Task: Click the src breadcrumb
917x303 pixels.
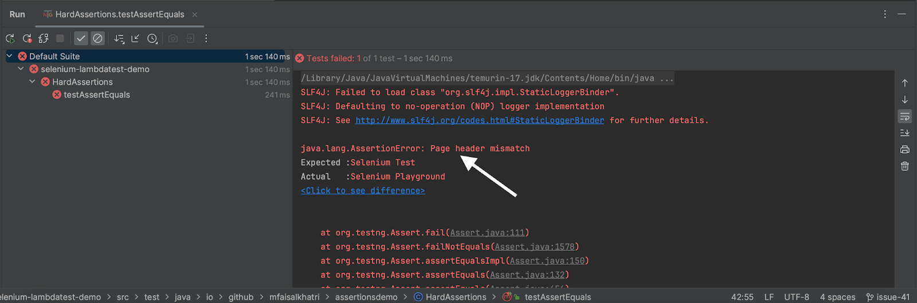Action: [x=123, y=297]
